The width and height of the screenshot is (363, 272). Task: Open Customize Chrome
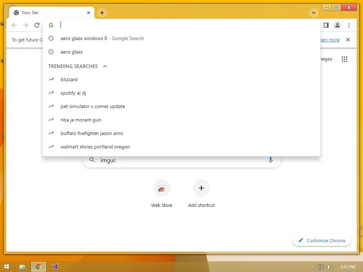coord(322,240)
